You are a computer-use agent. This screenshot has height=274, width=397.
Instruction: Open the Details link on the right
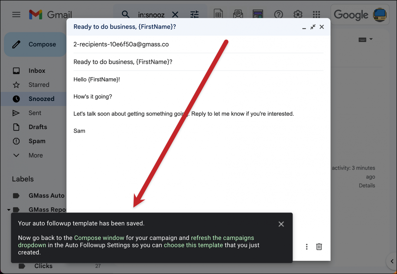click(367, 185)
